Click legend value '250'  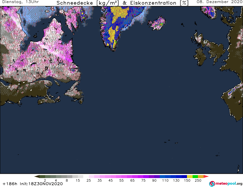pos(198,180)
